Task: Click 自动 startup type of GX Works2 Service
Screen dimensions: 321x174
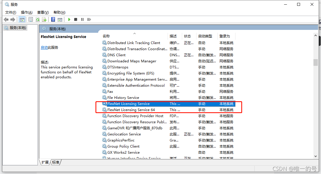Action: point(202,152)
